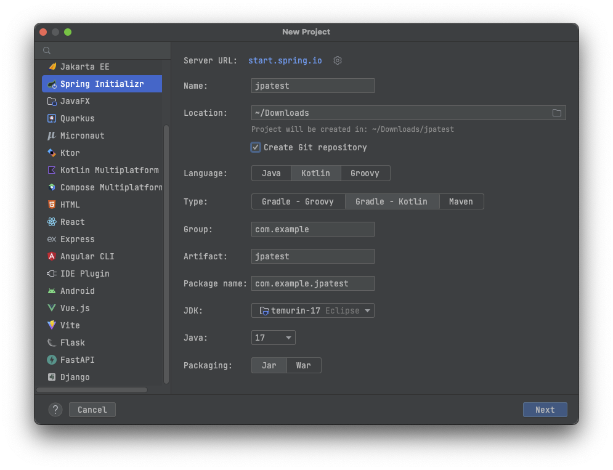The width and height of the screenshot is (613, 470).
Task: Click the Spring Initializr leaf icon
Action: (x=52, y=84)
